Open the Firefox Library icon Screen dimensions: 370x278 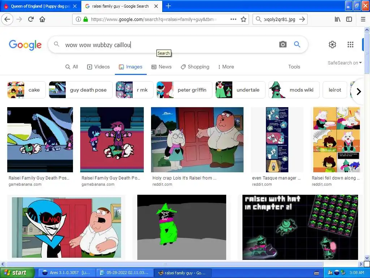[337, 20]
